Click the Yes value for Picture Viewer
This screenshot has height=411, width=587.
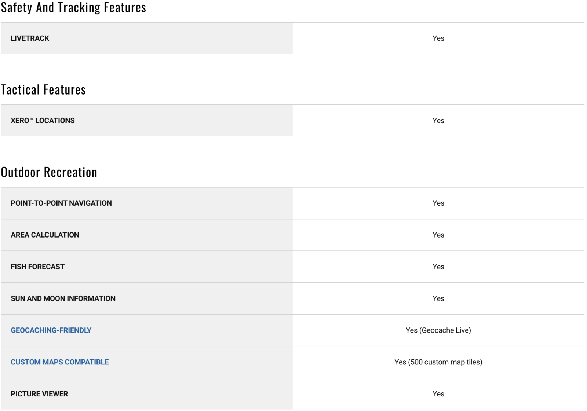point(438,394)
